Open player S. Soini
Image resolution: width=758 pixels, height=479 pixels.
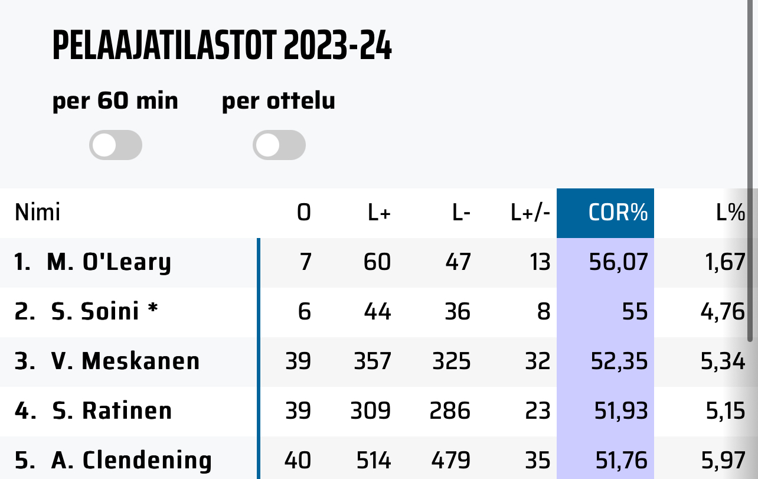(x=96, y=312)
